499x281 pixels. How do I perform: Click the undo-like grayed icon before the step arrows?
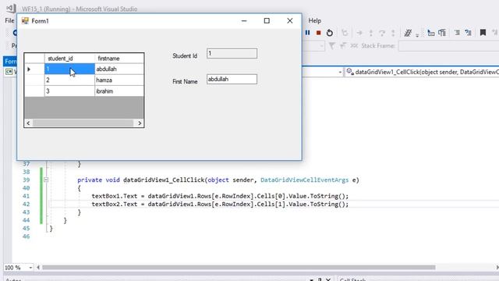(x=345, y=33)
